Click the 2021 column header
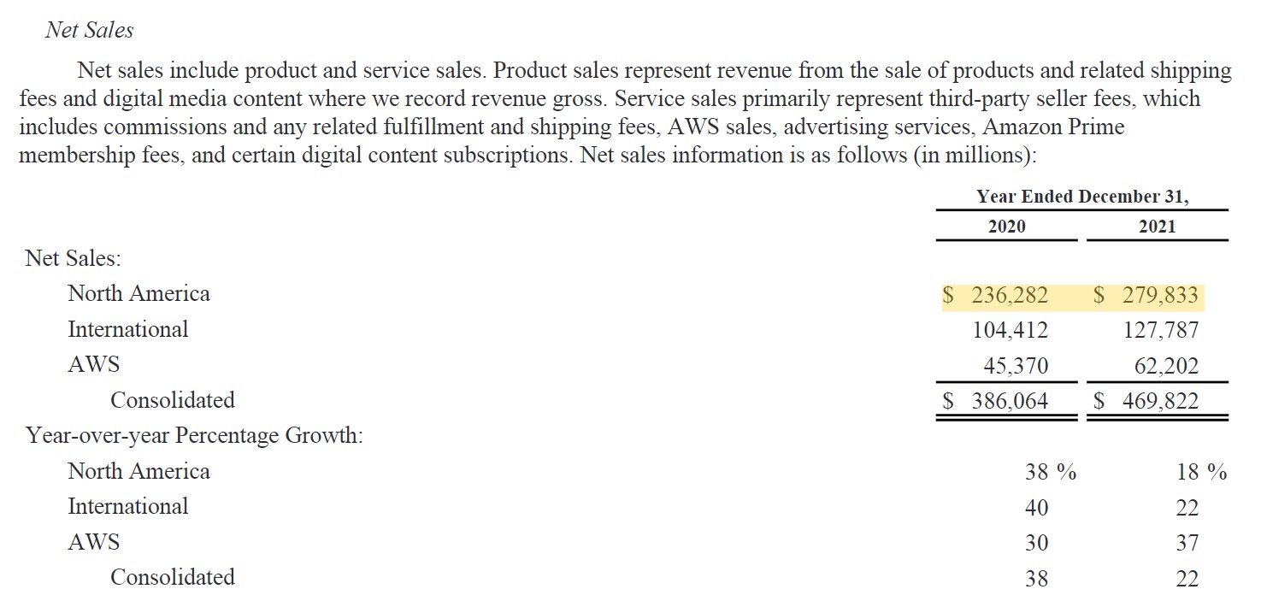1261x601 pixels. tap(1158, 227)
